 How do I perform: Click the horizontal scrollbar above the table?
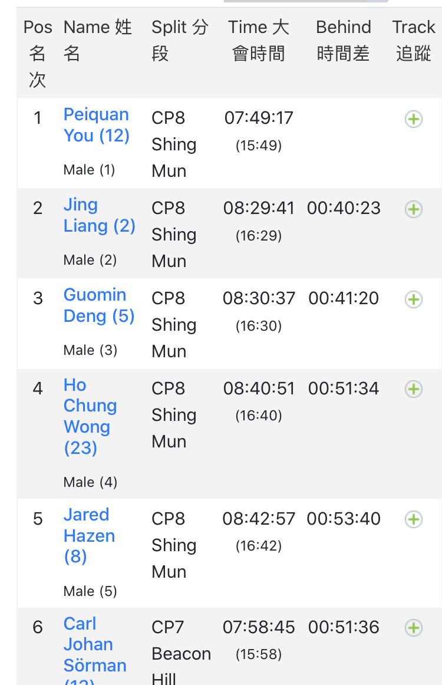click(306, 1)
